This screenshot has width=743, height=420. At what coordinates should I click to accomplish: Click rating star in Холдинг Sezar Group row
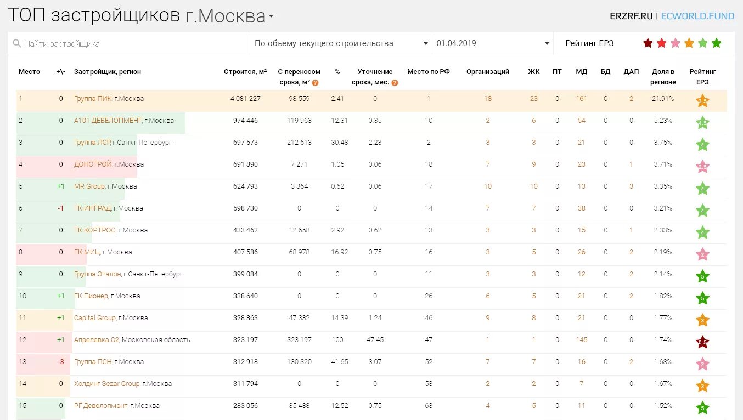[x=703, y=386]
